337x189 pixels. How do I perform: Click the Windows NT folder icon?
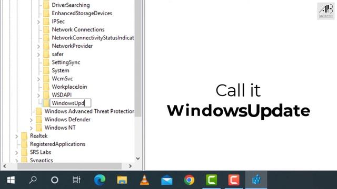(39, 128)
